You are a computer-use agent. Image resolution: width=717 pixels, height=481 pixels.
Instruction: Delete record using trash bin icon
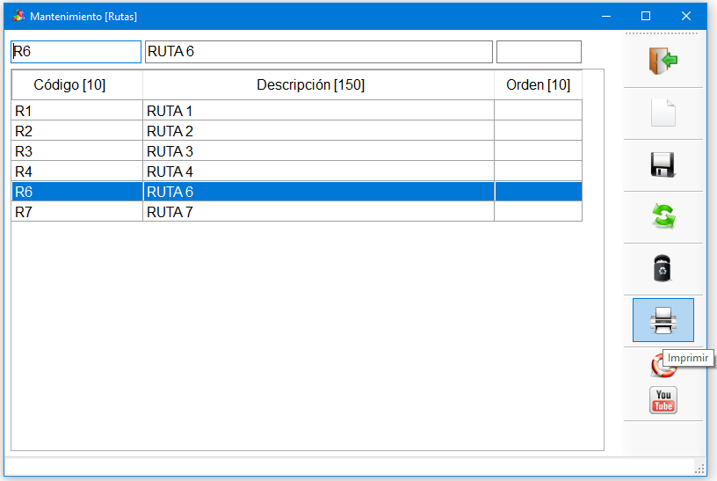(x=663, y=268)
